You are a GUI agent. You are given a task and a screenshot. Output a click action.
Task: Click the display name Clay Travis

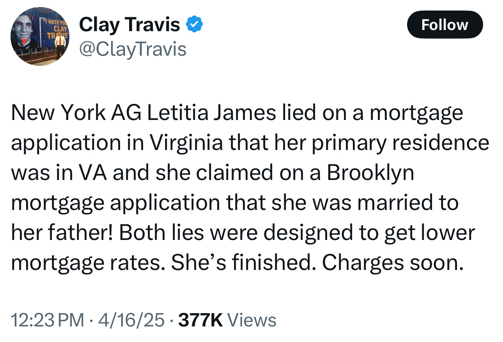coord(129,25)
